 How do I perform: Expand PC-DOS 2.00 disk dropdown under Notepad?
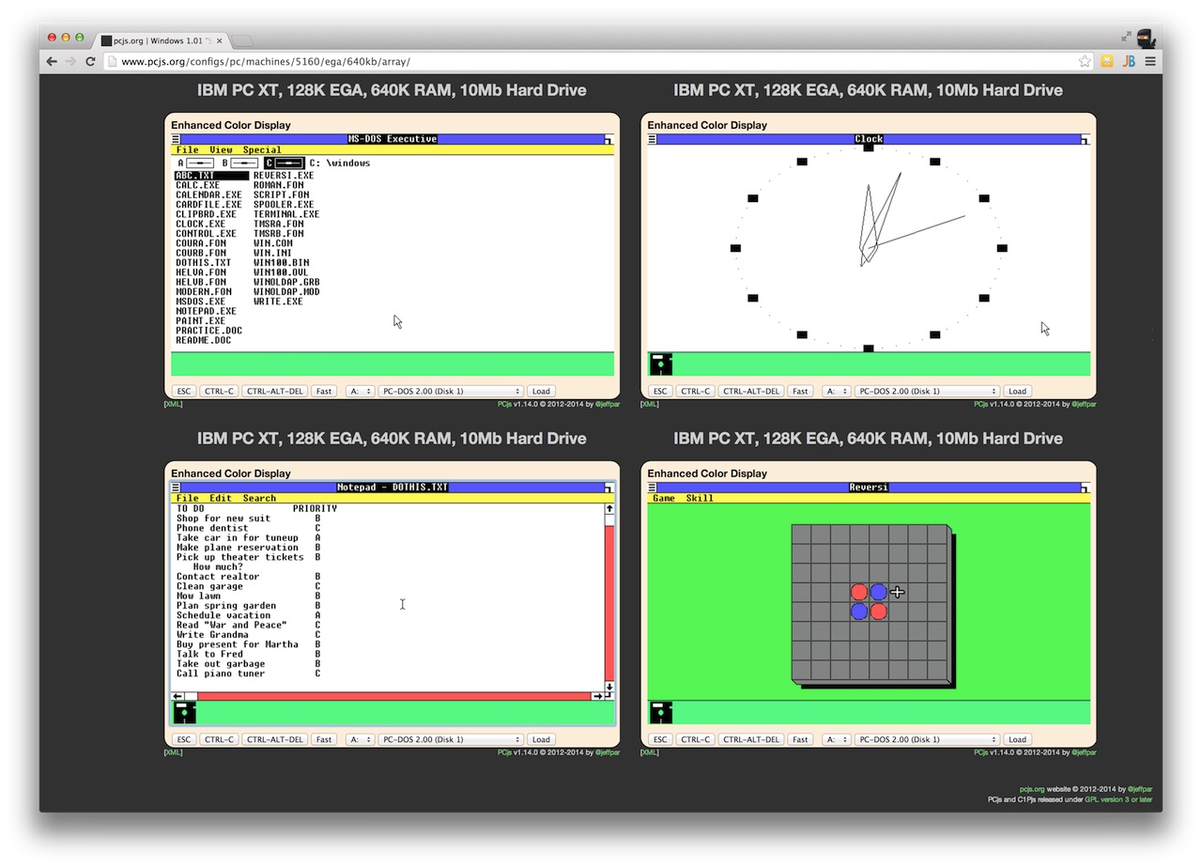coord(450,740)
